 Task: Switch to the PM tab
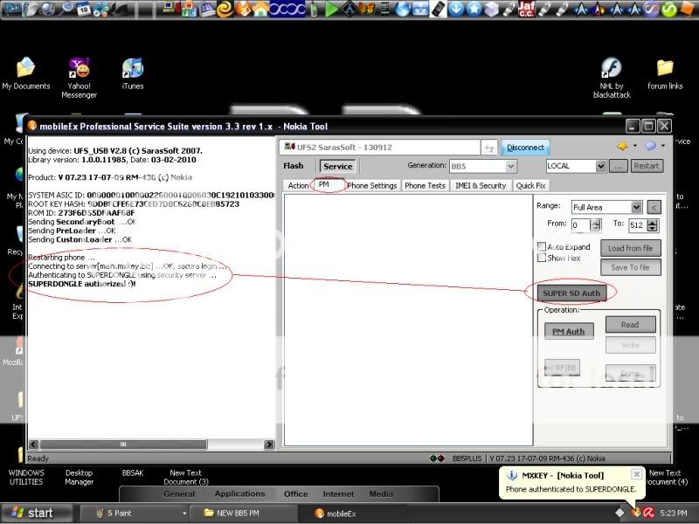pyautogui.click(x=324, y=184)
